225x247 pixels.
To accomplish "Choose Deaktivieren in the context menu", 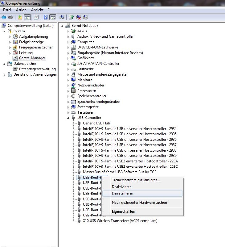I will pos(121,187).
